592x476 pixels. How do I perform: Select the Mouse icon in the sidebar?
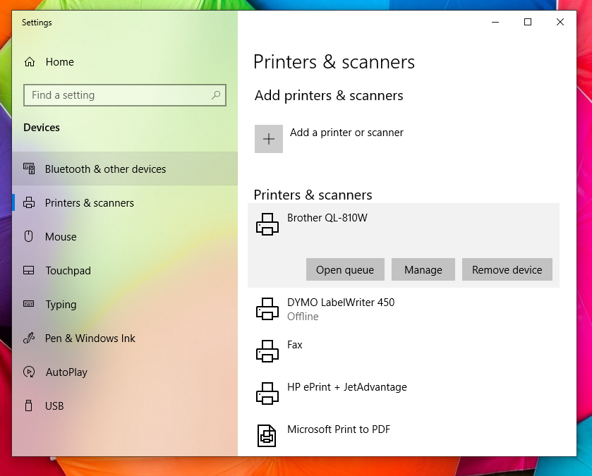28,237
